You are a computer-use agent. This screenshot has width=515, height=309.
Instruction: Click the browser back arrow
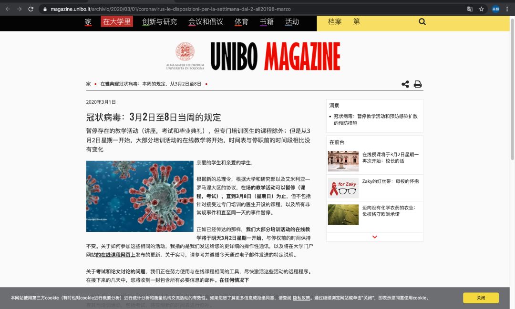coord(8,9)
